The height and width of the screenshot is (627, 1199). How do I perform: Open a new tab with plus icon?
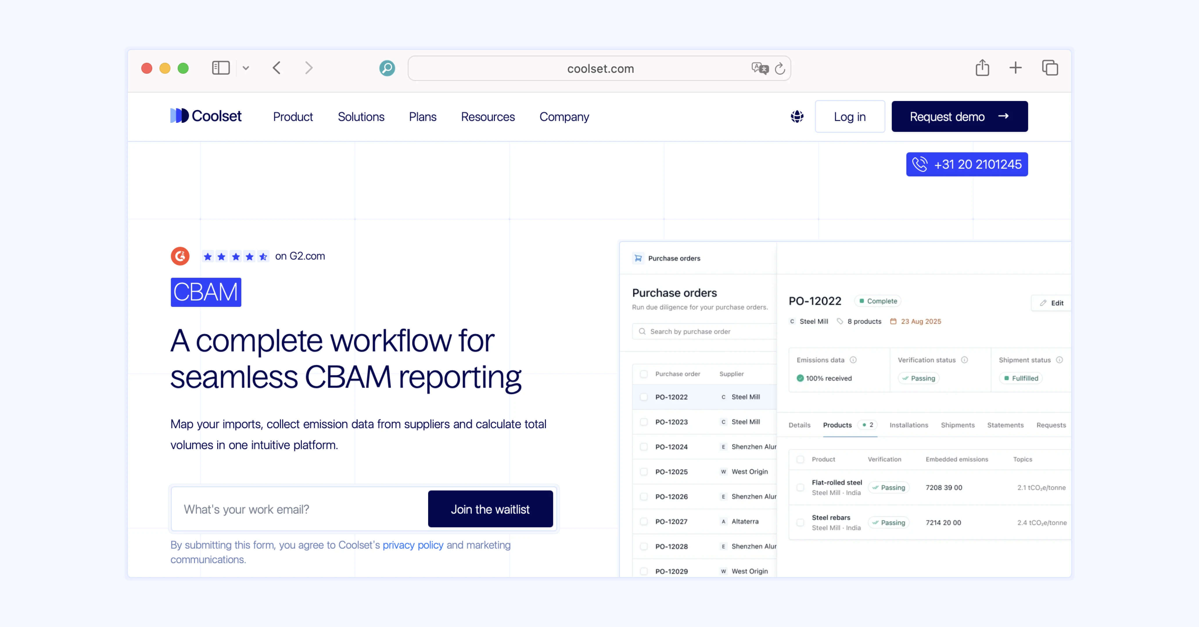1016,68
